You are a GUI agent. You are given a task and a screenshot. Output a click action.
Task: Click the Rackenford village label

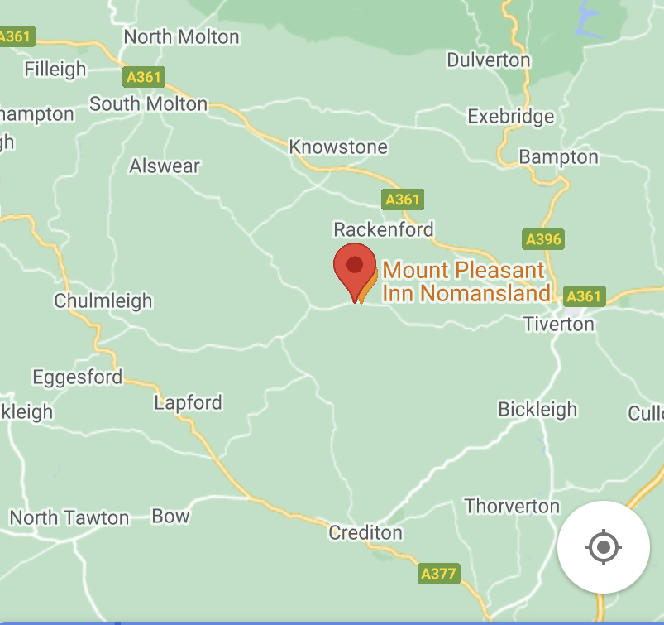point(384,229)
